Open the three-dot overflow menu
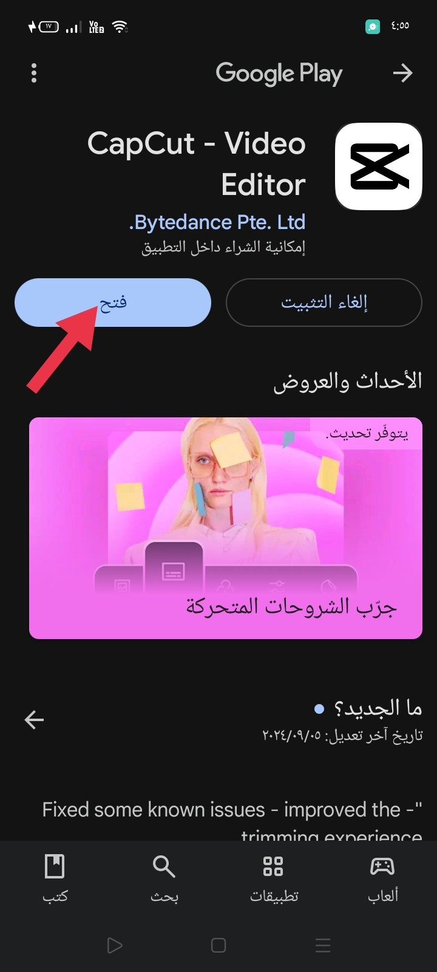This screenshot has width=437, height=972. (x=34, y=73)
